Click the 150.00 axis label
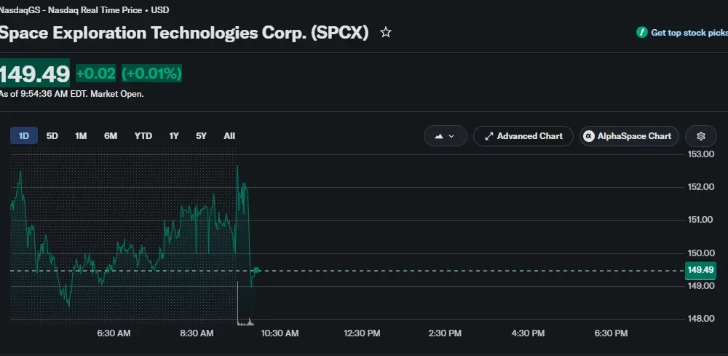 [700, 253]
